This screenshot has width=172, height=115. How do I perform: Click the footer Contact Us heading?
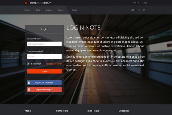point(62,111)
